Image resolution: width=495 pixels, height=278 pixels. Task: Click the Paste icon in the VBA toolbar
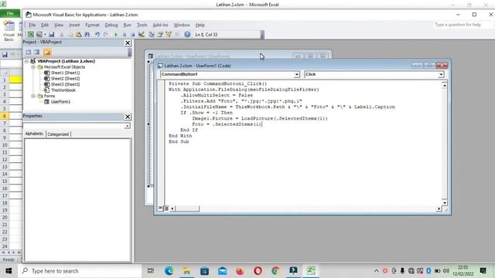coord(78,34)
